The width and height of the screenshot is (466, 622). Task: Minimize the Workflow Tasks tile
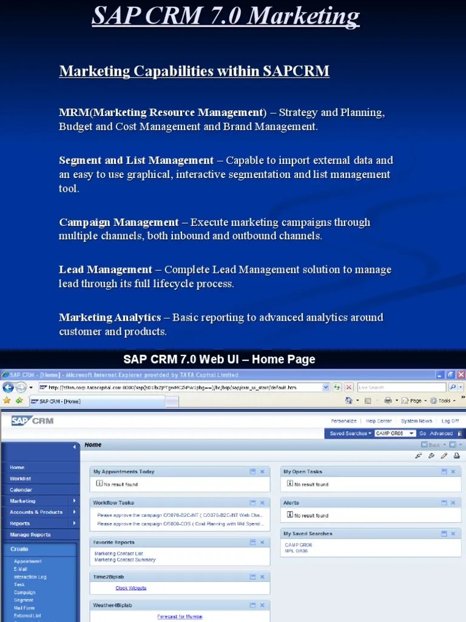[253, 502]
